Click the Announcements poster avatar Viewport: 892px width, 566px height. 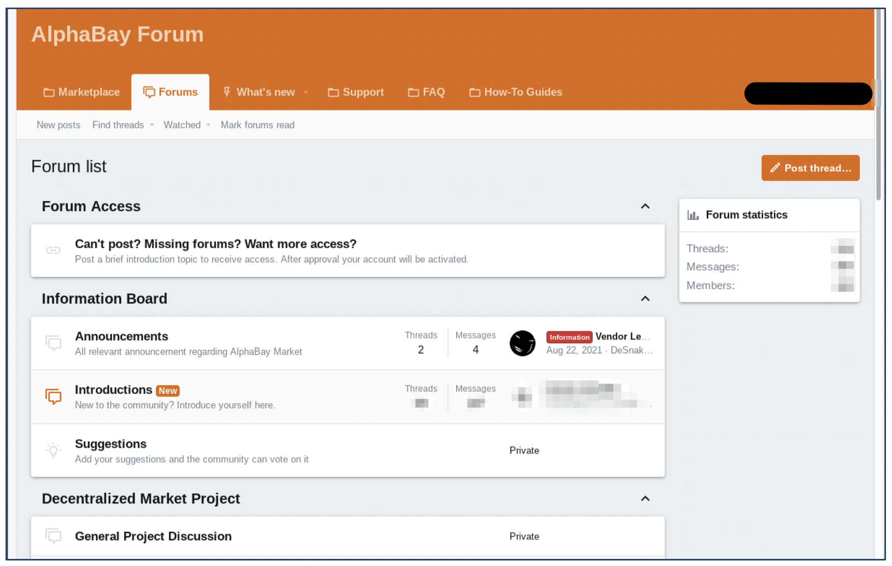(522, 343)
